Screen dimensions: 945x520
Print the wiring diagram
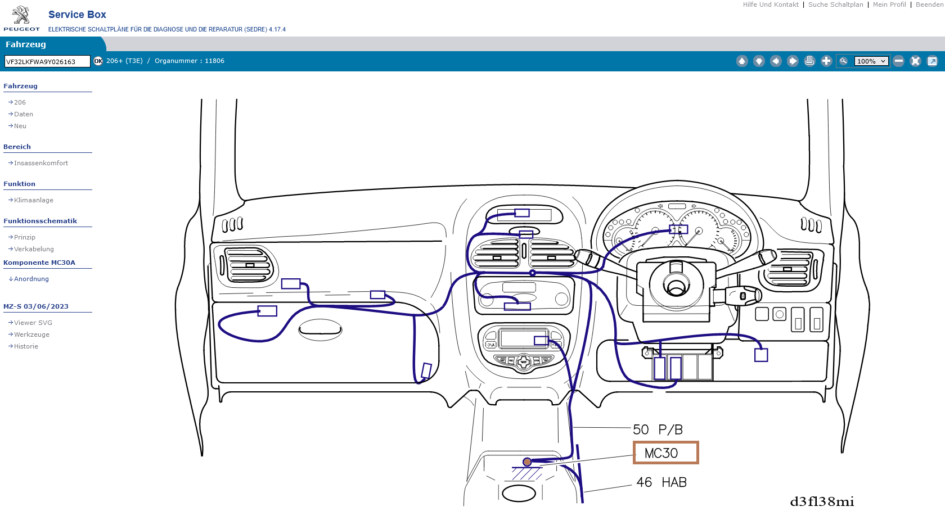[809, 61]
